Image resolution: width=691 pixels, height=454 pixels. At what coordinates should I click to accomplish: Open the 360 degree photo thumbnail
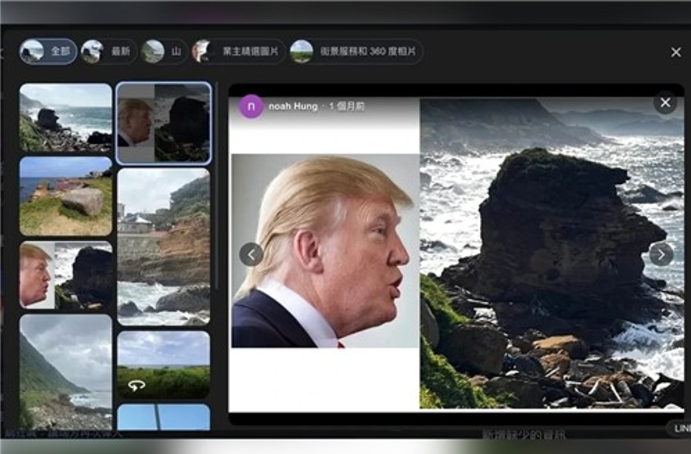click(163, 365)
